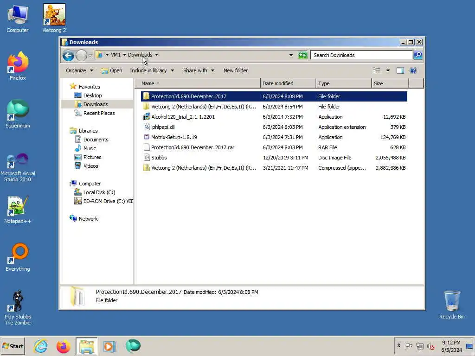The image size is (475, 356).
Task: Open Supermium from the taskbar
Action: pos(133,346)
